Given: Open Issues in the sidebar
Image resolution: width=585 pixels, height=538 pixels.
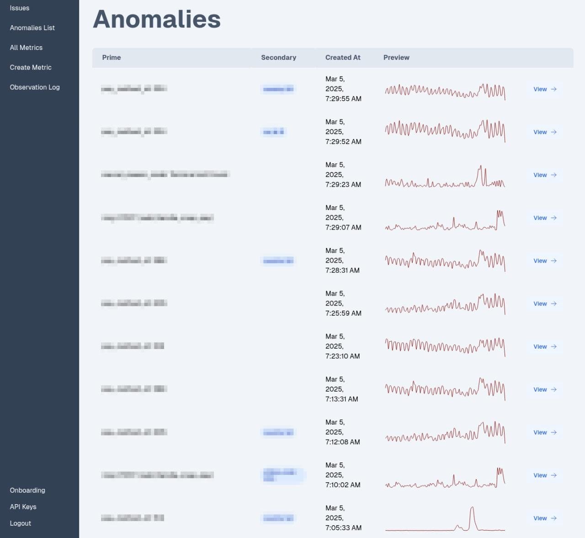Looking at the screenshot, I should pyautogui.click(x=20, y=8).
